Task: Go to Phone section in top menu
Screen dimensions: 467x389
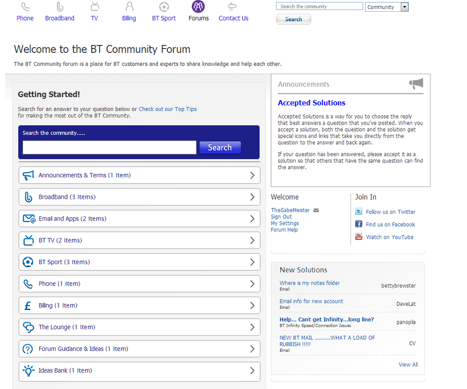Action: tap(25, 18)
